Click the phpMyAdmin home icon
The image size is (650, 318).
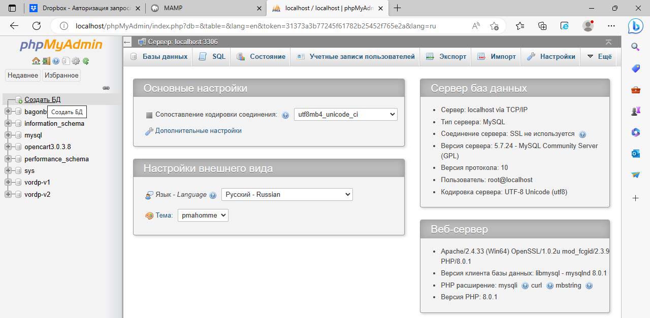point(36,61)
